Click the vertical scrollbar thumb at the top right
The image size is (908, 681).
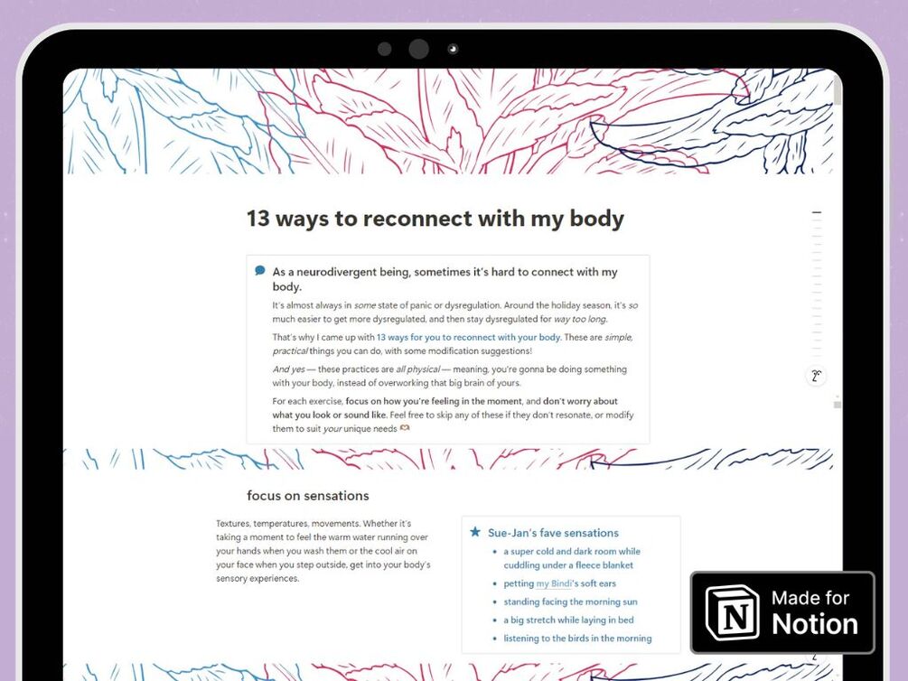pyautogui.click(x=838, y=90)
